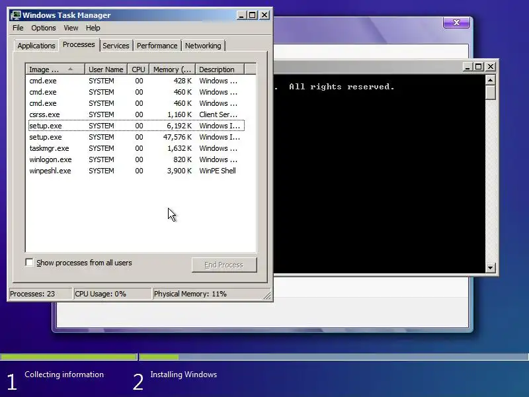The image size is (529, 397).
Task: Go to the Networking tab
Action: pyautogui.click(x=203, y=46)
